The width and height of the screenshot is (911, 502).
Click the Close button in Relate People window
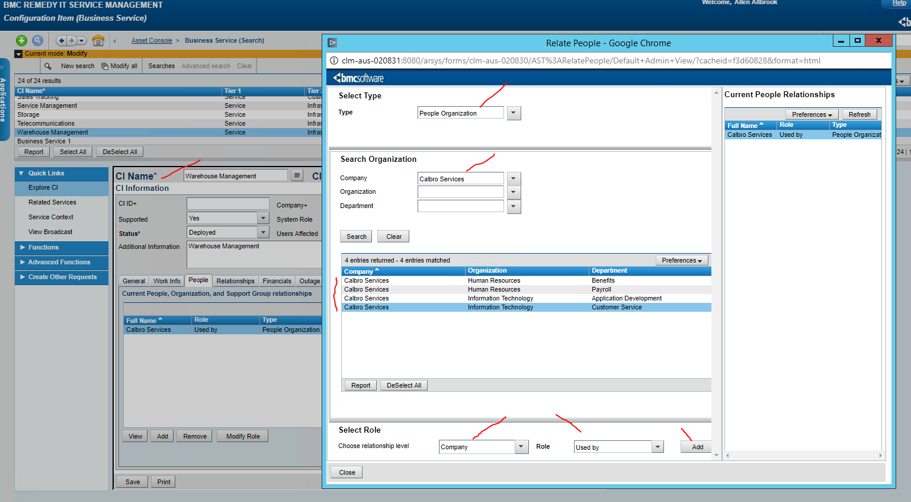(347, 472)
